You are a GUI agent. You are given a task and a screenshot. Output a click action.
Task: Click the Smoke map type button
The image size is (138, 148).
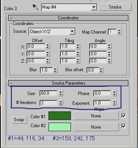(115, 7)
